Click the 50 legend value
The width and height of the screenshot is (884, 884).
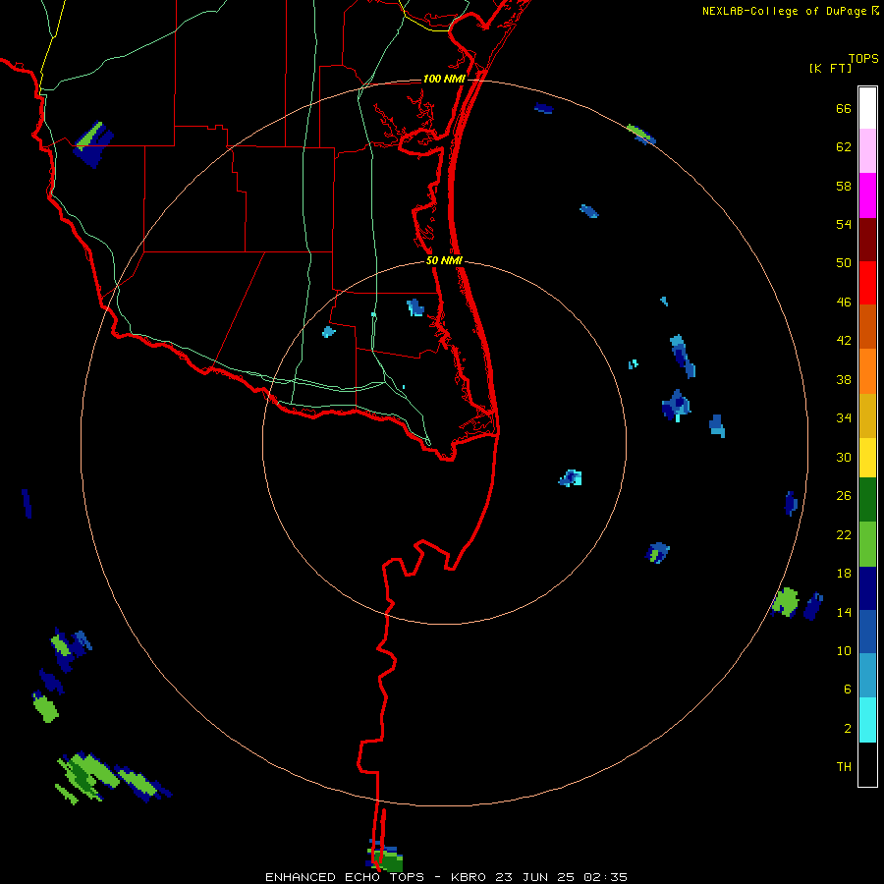click(844, 263)
